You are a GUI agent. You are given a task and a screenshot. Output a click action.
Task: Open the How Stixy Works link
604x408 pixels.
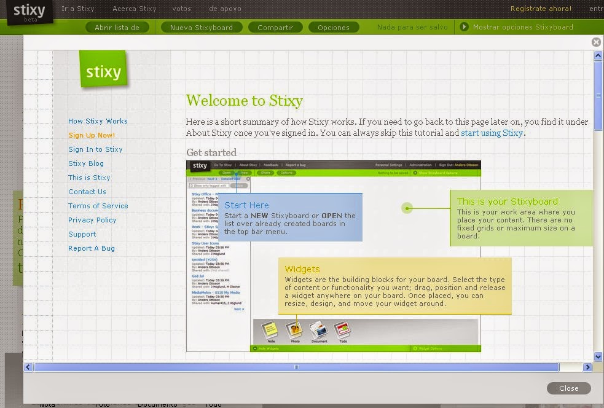pos(98,121)
